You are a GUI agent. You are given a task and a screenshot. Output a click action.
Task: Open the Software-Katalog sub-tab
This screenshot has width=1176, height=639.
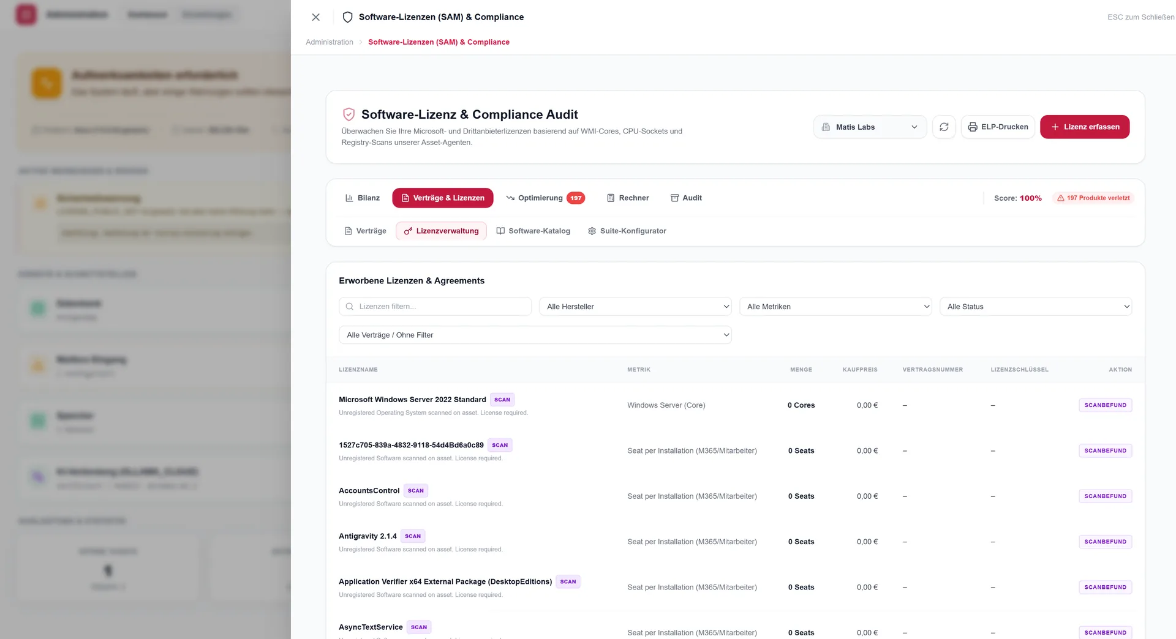click(x=533, y=231)
